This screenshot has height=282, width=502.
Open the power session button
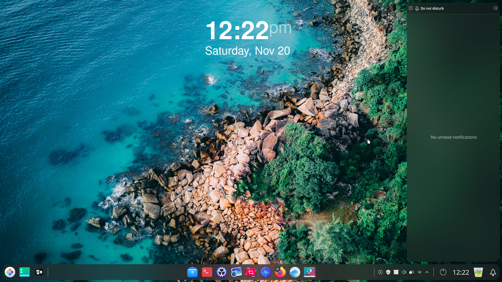(443, 272)
